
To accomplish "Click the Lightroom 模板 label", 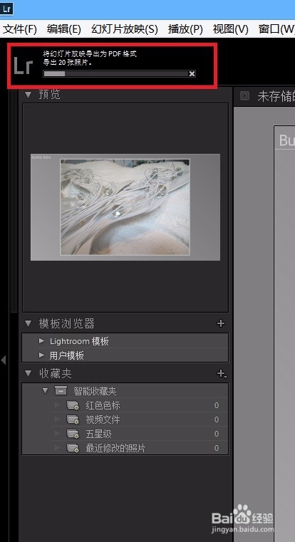I will (79, 341).
